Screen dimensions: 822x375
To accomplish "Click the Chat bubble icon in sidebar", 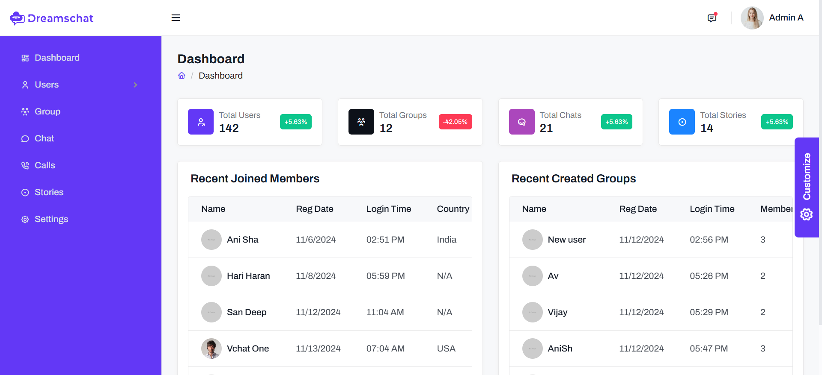I will point(25,139).
